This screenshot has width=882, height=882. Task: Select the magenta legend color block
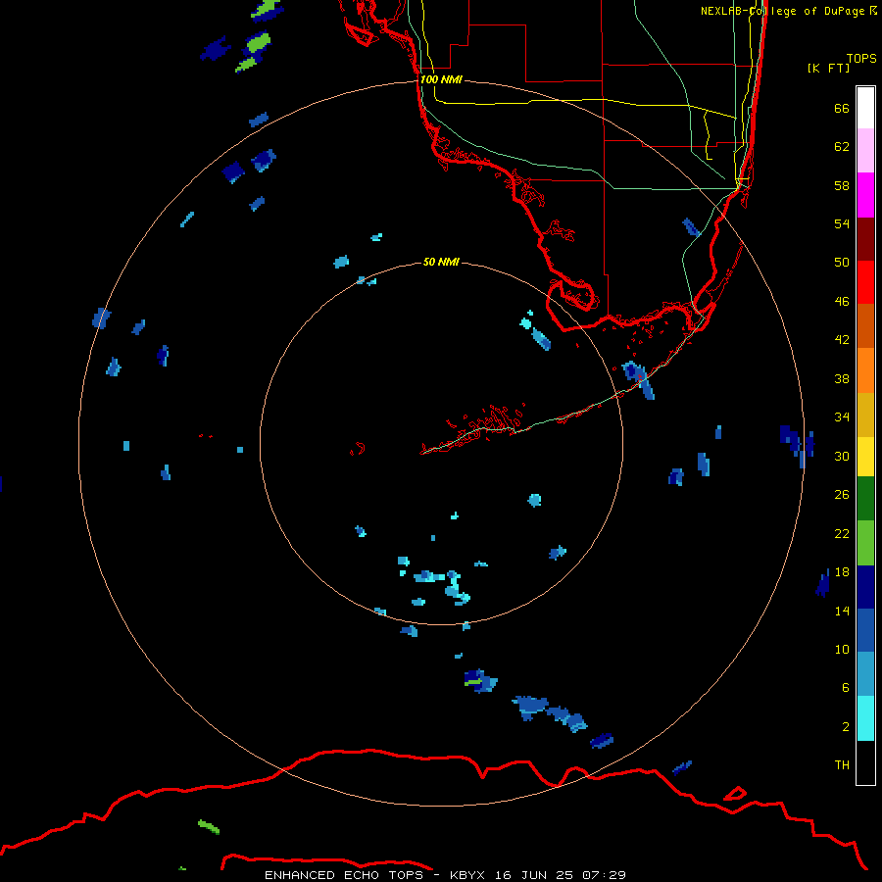point(865,195)
